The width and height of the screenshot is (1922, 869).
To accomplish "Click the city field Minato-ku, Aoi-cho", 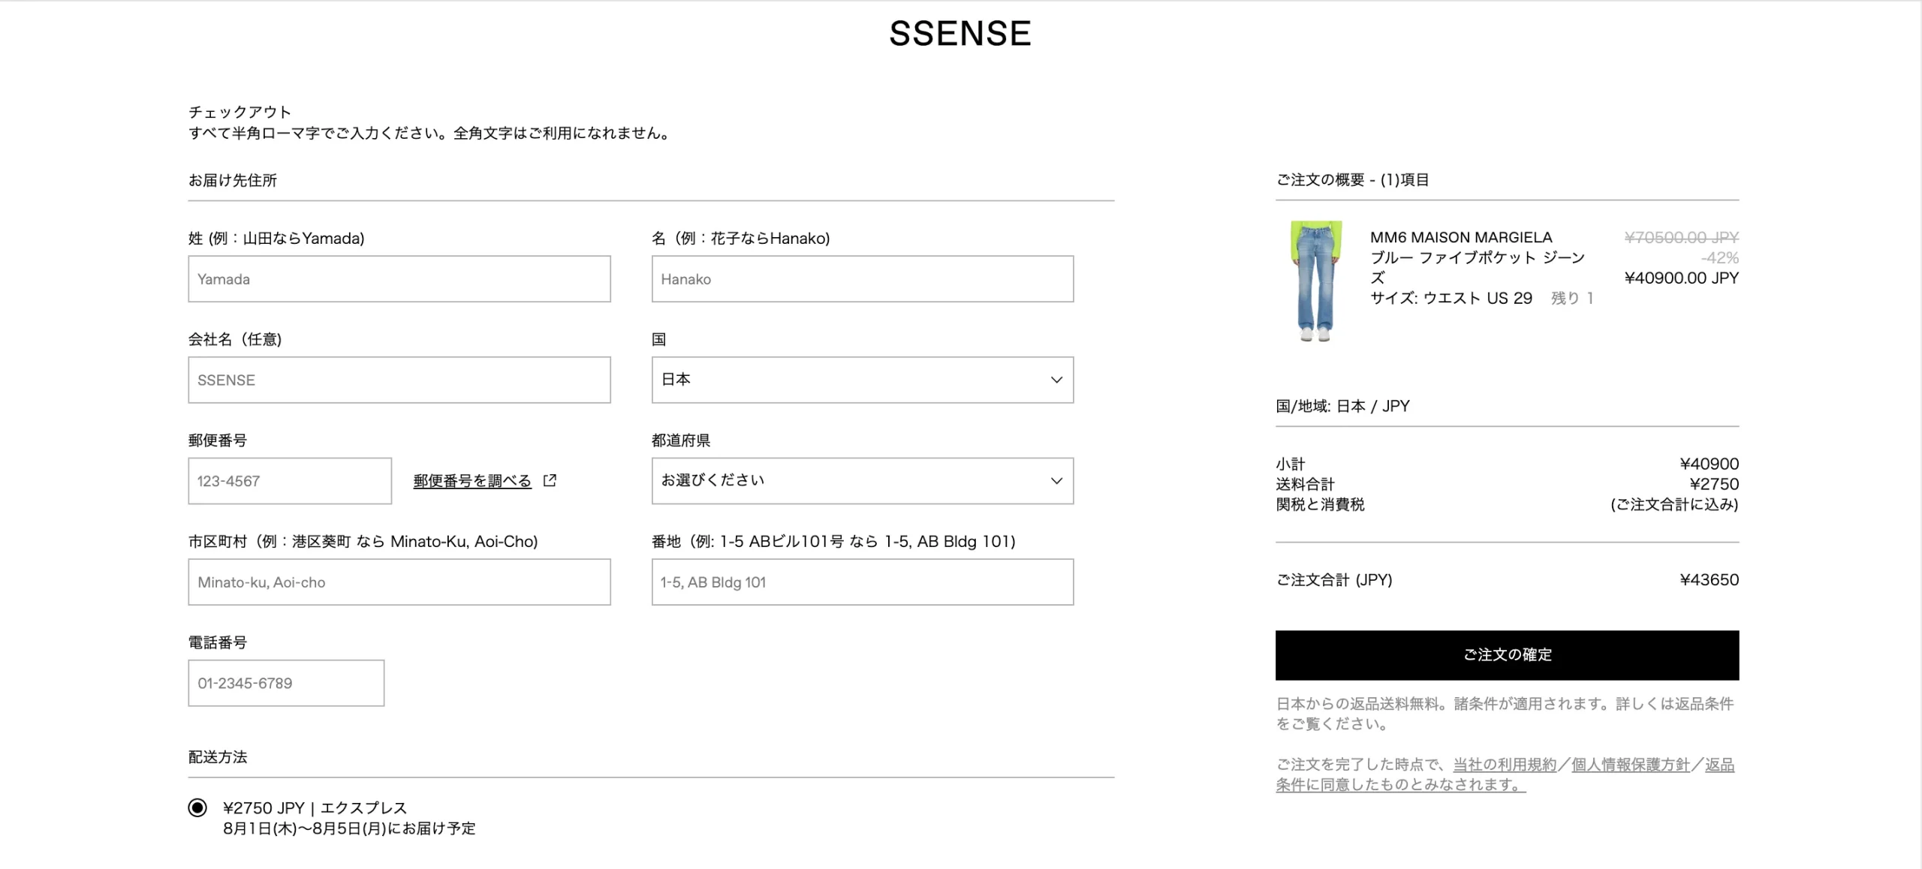I will (x=399, y=582).
